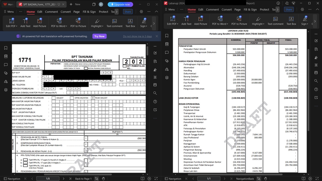Viewport: 322px width, 181px height.
Task: Click Do not show me in 3 days
Action: pos(138,36)
